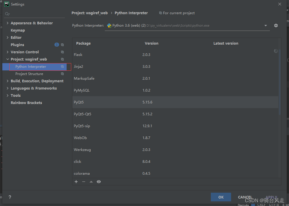Click the copy icon beside Version Control

point(63,52)
